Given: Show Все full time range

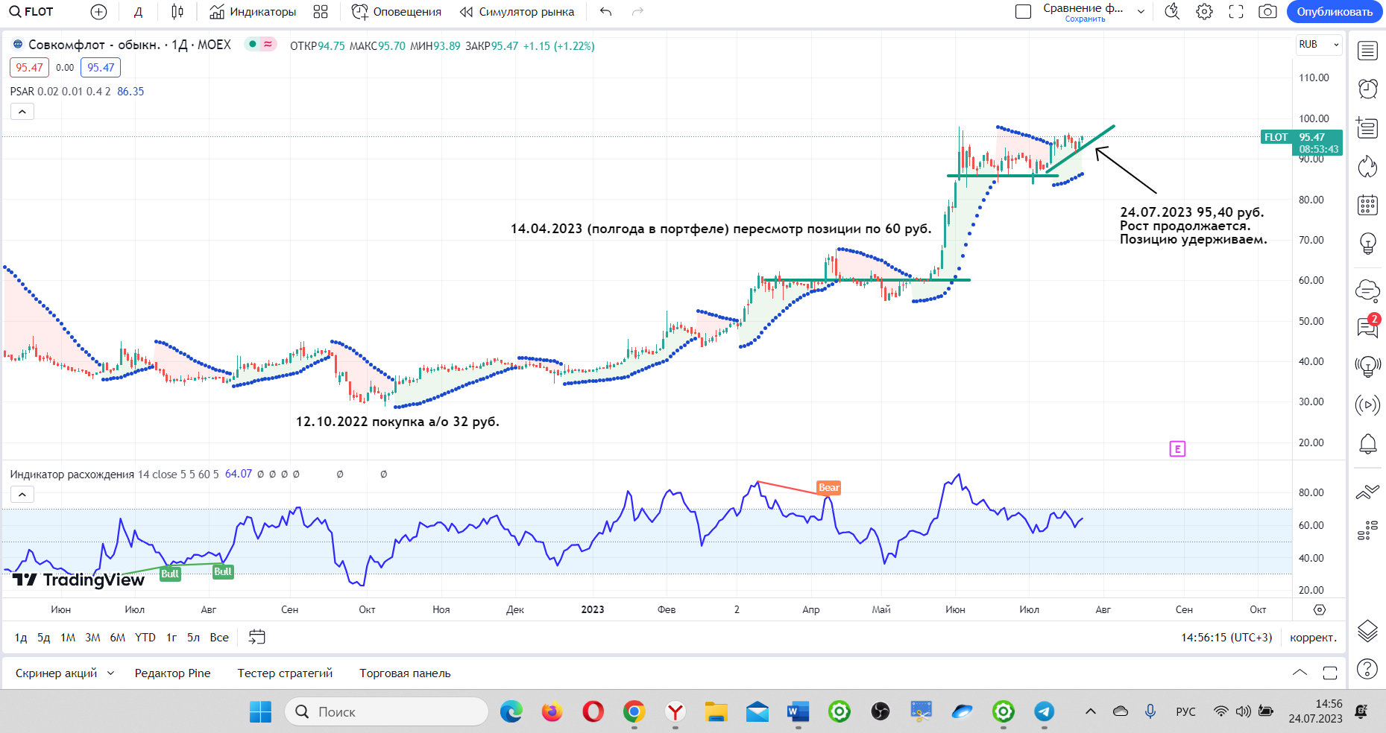Looking at the screenshot, I should (219, 638).
